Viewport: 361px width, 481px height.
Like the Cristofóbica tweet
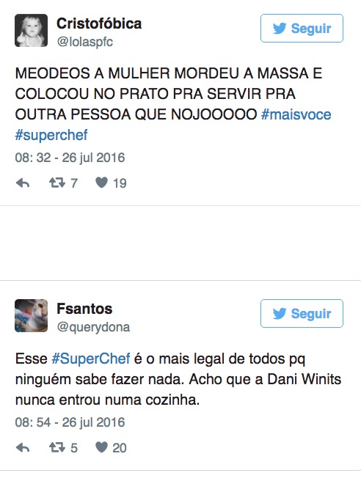[101, 183]
